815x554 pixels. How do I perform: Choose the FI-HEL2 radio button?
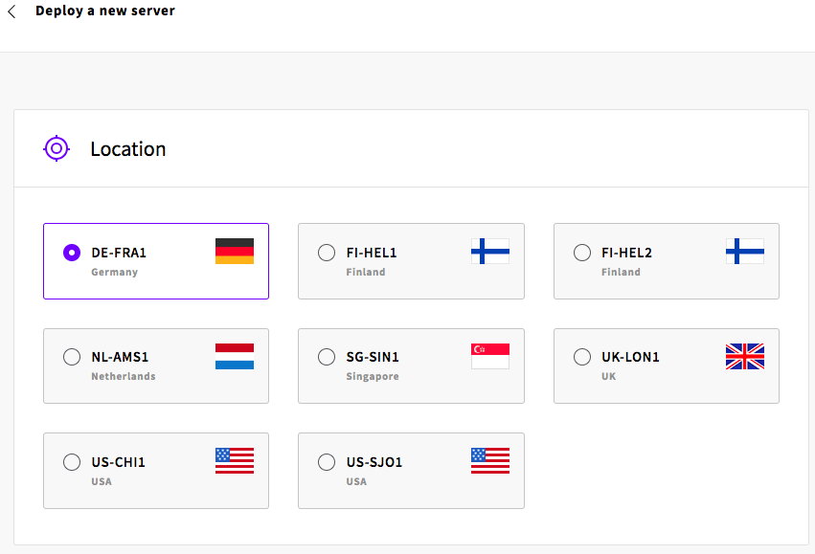582,253
